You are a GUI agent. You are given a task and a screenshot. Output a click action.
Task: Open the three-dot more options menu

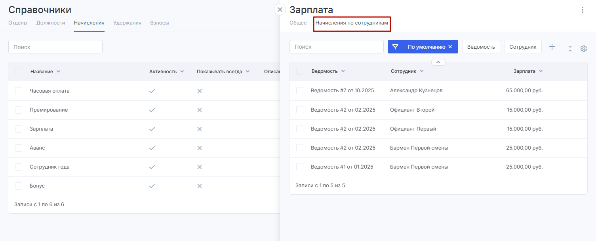[x=582, y=10]
